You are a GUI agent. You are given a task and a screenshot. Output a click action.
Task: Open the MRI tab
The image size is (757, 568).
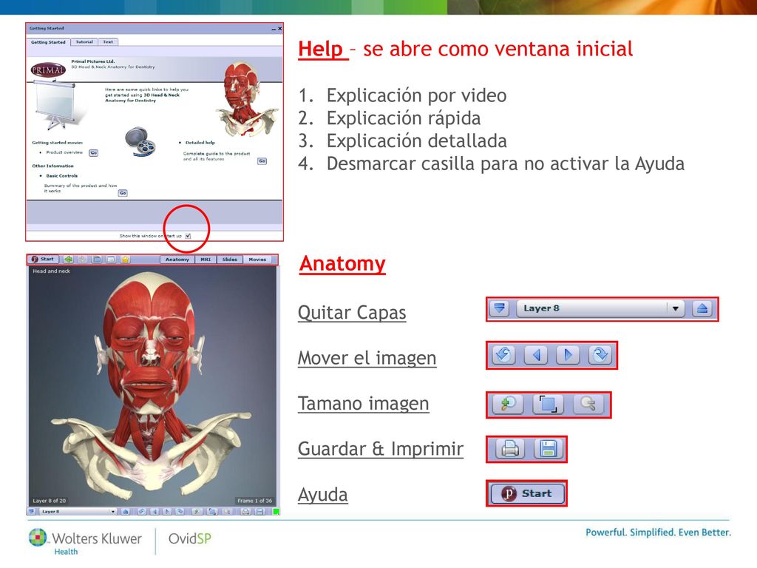click(x=206, y=260)
